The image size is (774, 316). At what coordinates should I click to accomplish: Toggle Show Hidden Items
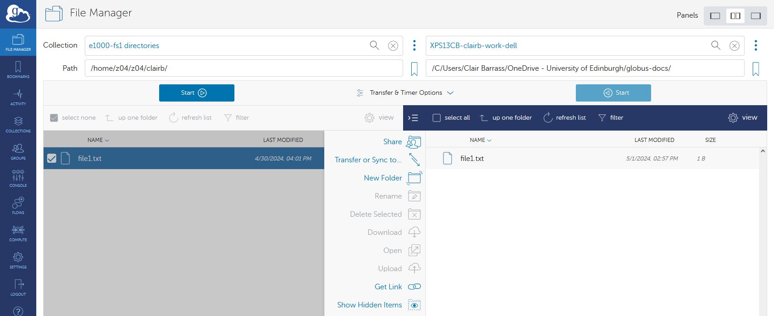coord(379,305)
